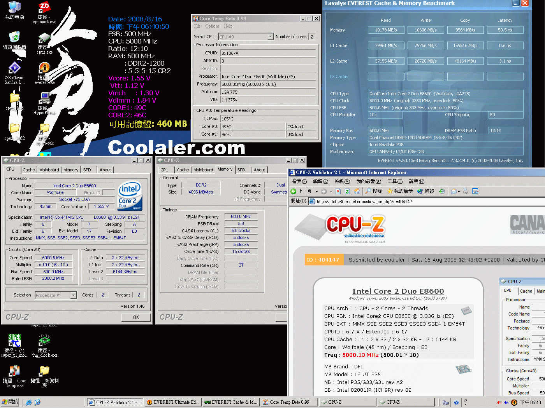The width and height of the screenshot is (545, 408).
Task: Click the ID : 404147 label on validator page
Action: click(323, 260)
